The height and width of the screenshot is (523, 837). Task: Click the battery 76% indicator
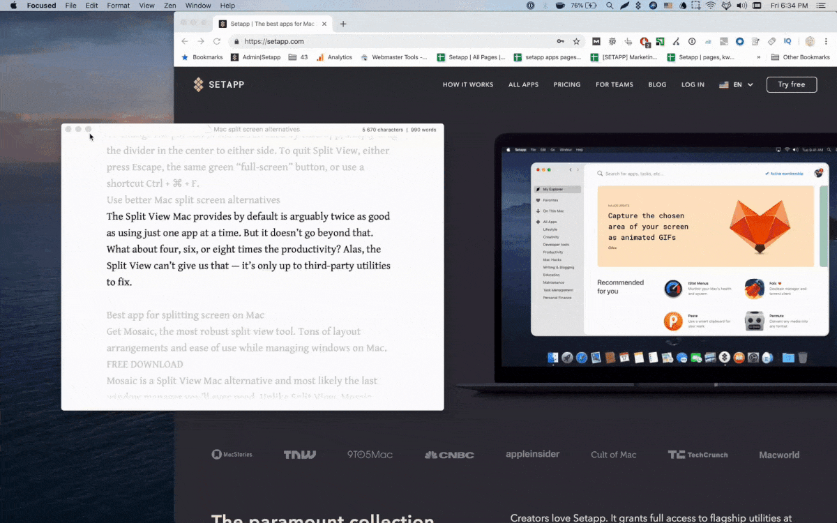pyautogui.click(x=584, y=6)
